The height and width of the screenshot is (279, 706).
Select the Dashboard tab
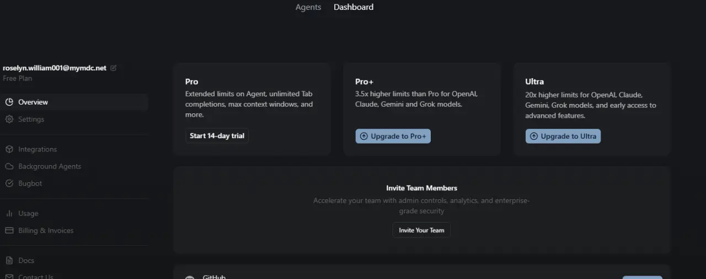click(x=354, y=7)
